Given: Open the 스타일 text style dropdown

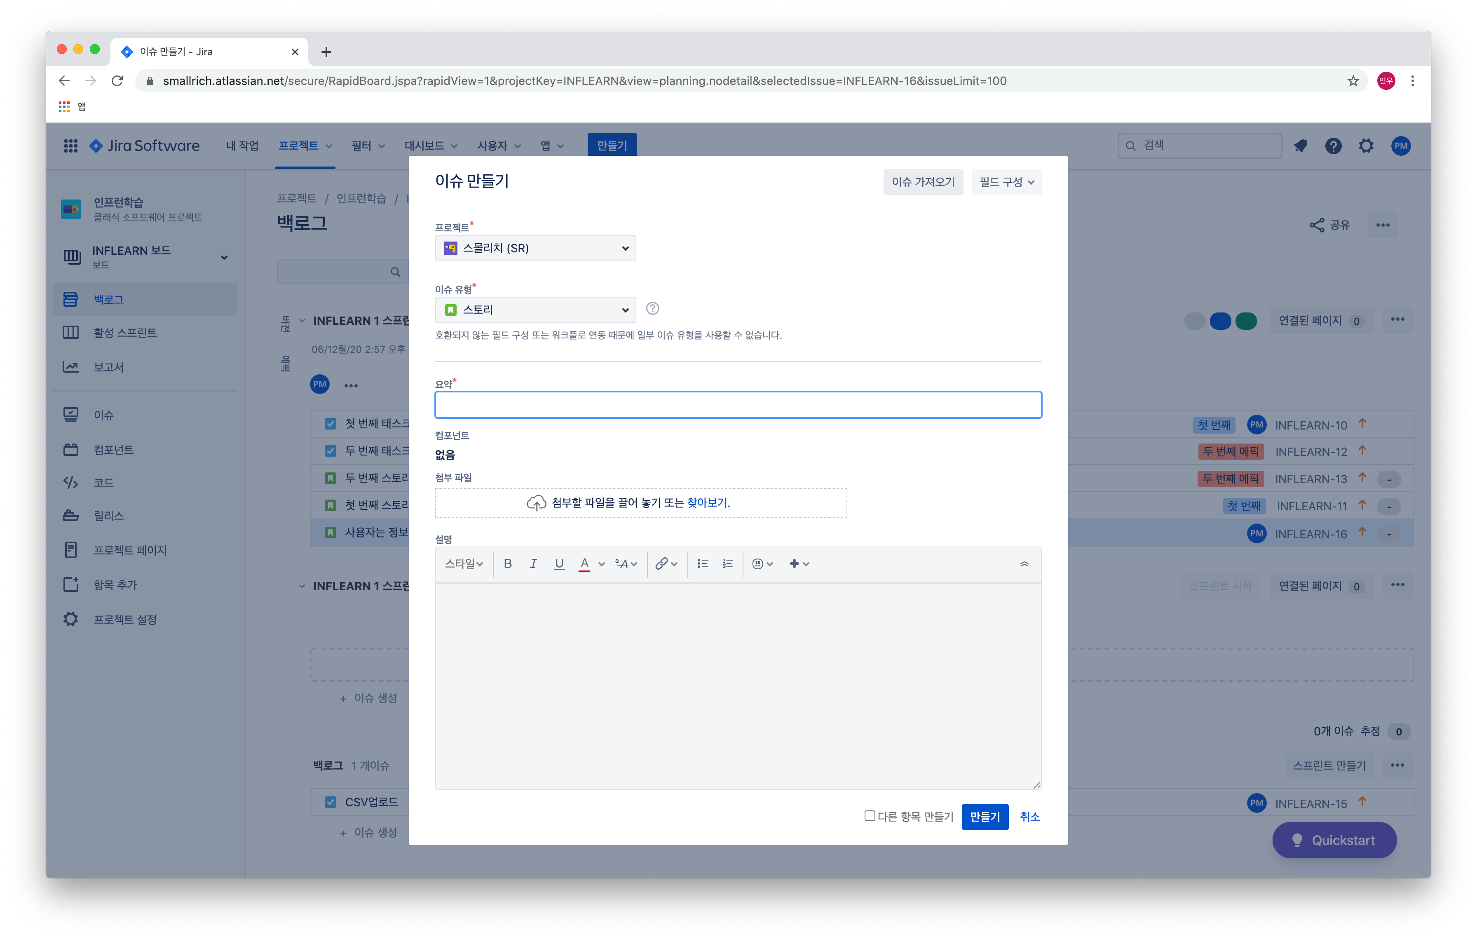Looking at the screenshot, I should (x=464, y=563).
